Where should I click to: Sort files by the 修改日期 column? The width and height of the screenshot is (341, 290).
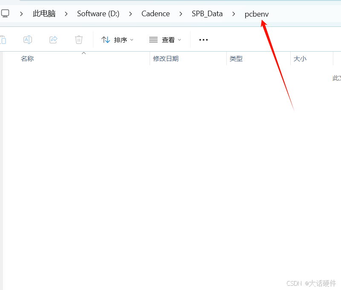coord(165,58)
